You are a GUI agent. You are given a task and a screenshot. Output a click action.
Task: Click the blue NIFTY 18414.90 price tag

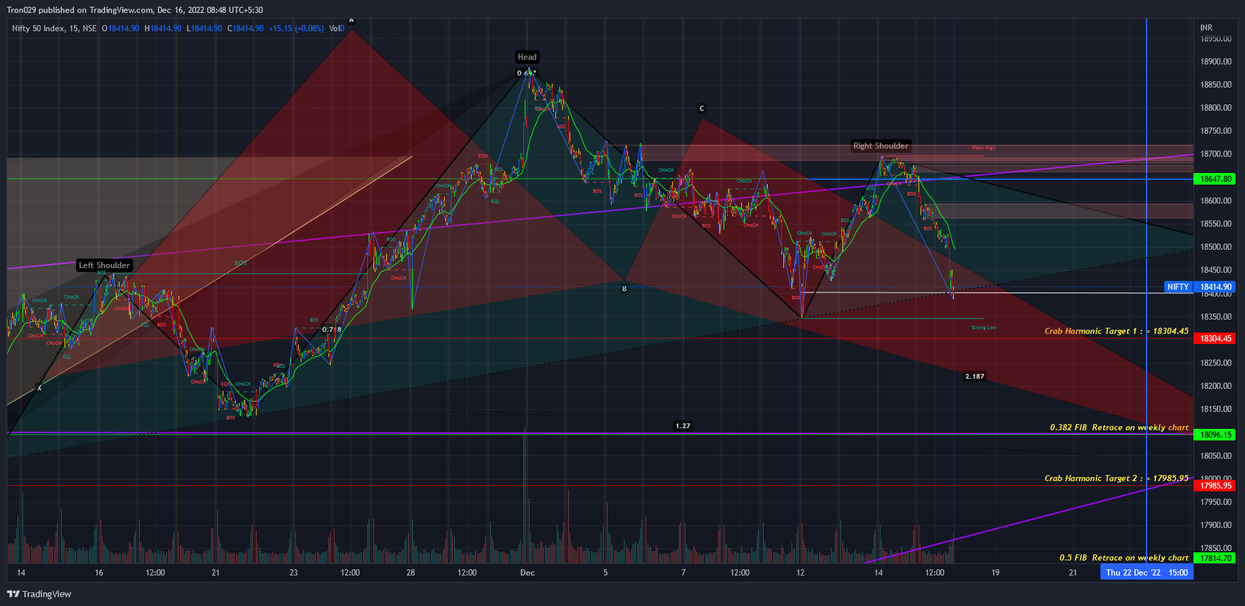[x=1200, y=287]
